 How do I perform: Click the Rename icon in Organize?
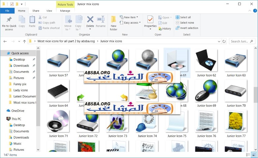pyautogui.click(x=101, y=19)
